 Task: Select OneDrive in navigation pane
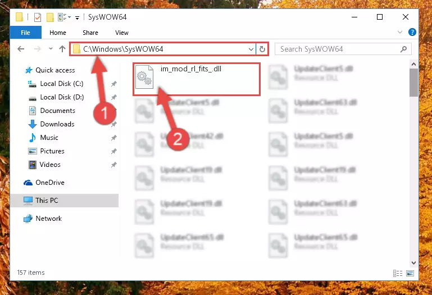(50, 183)
